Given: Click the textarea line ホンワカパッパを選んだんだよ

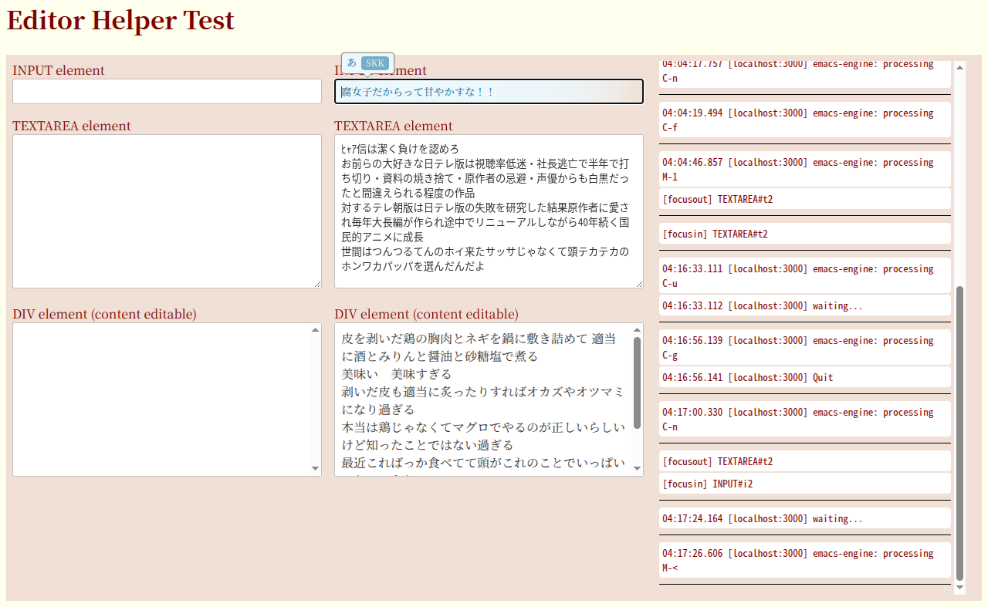Looking at the screenshot, I should pos(413,266).
